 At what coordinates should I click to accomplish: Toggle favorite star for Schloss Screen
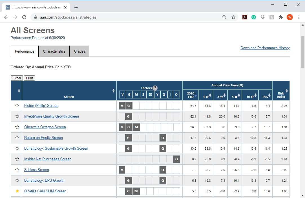(x=17, y=170)
